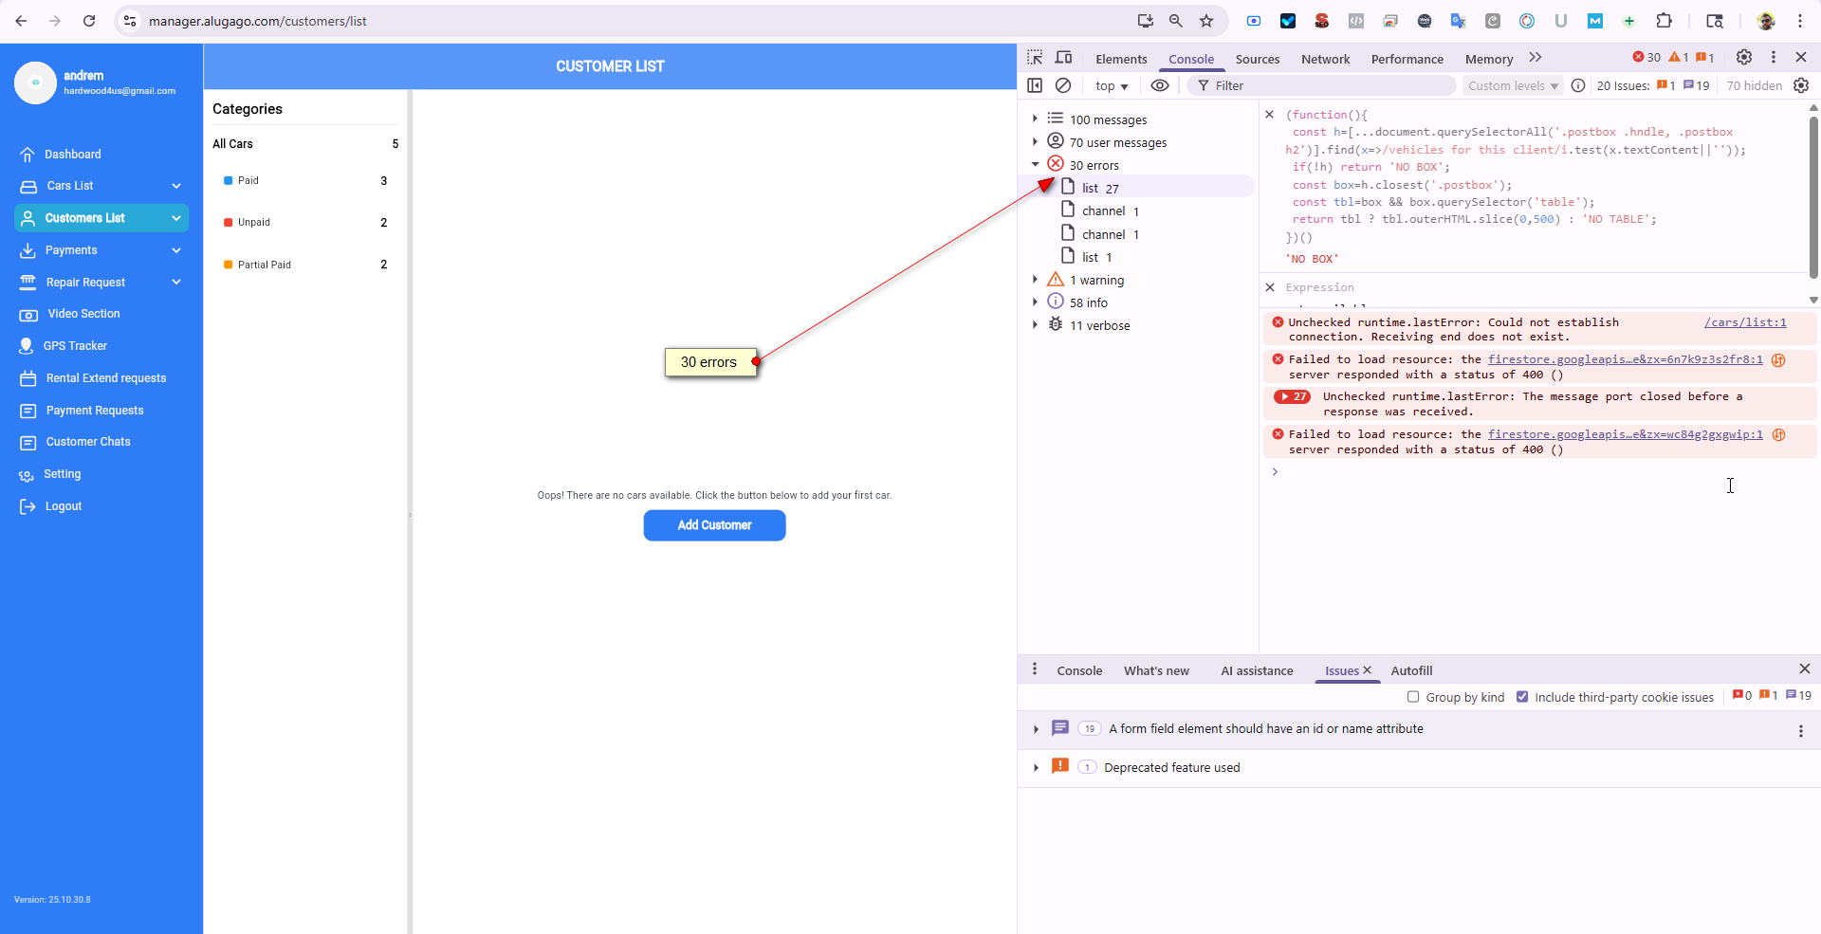This screenshot has width=1821, height=934.
Task: Select the red Unpaid category swatch
Action: point(228,223)
